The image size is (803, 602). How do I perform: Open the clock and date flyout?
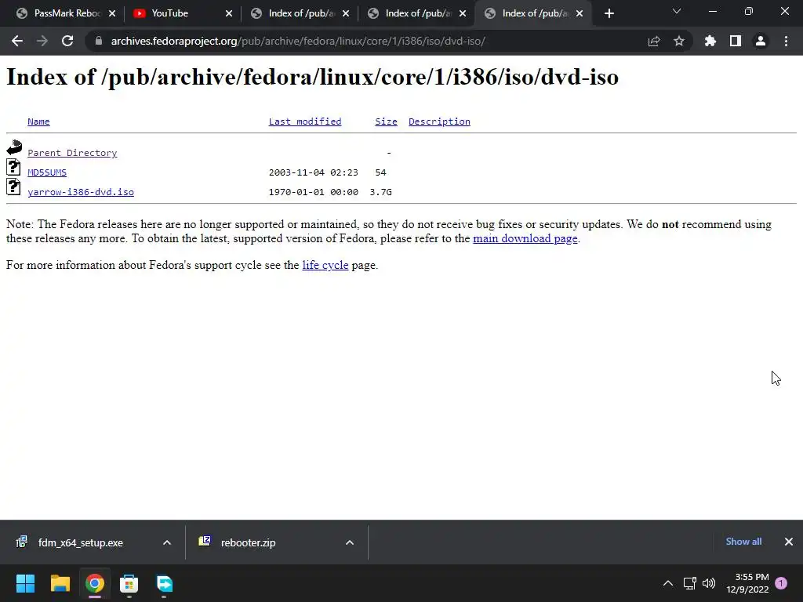pos(747,583)
